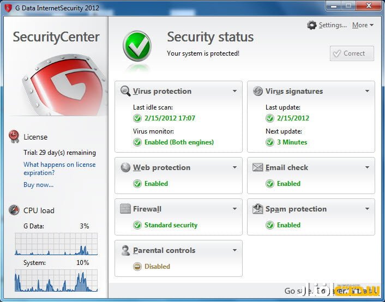Click the Parental controls person icon
Image resolution: width=385 pixels, height=302 pixels.
(x=125, y=250)
